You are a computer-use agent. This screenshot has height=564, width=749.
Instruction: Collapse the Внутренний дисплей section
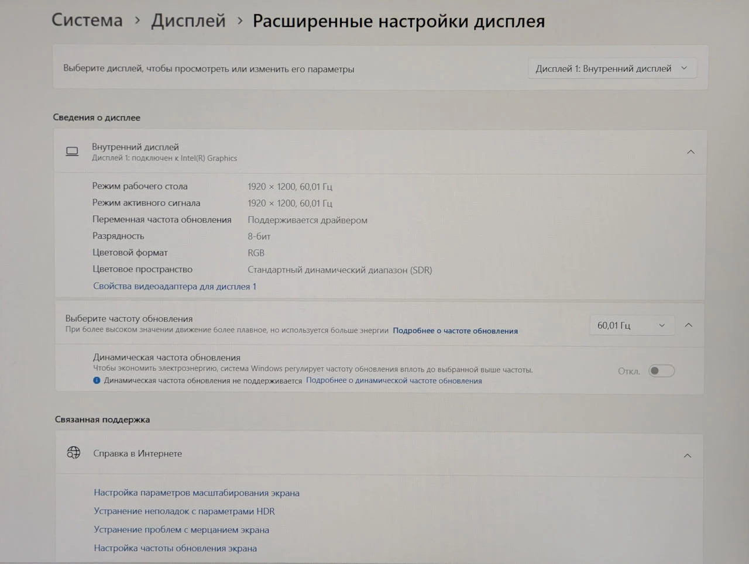coord(690,152)
